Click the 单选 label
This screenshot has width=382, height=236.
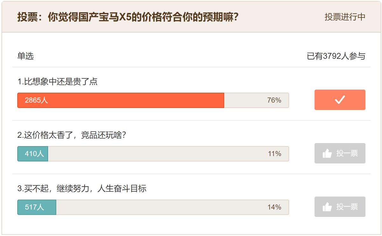(25, 56)
